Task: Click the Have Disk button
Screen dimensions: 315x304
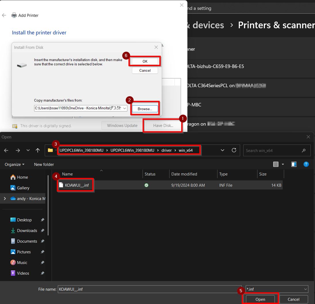Action: click(162, 125)
